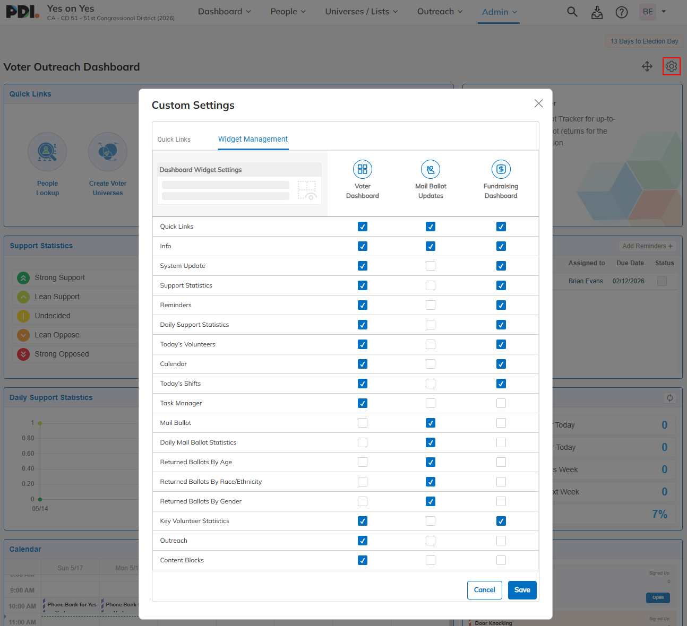Click the Fundraising Dashboard dollar icon
This screenshot has width=687, height=626.
(501, 169)
